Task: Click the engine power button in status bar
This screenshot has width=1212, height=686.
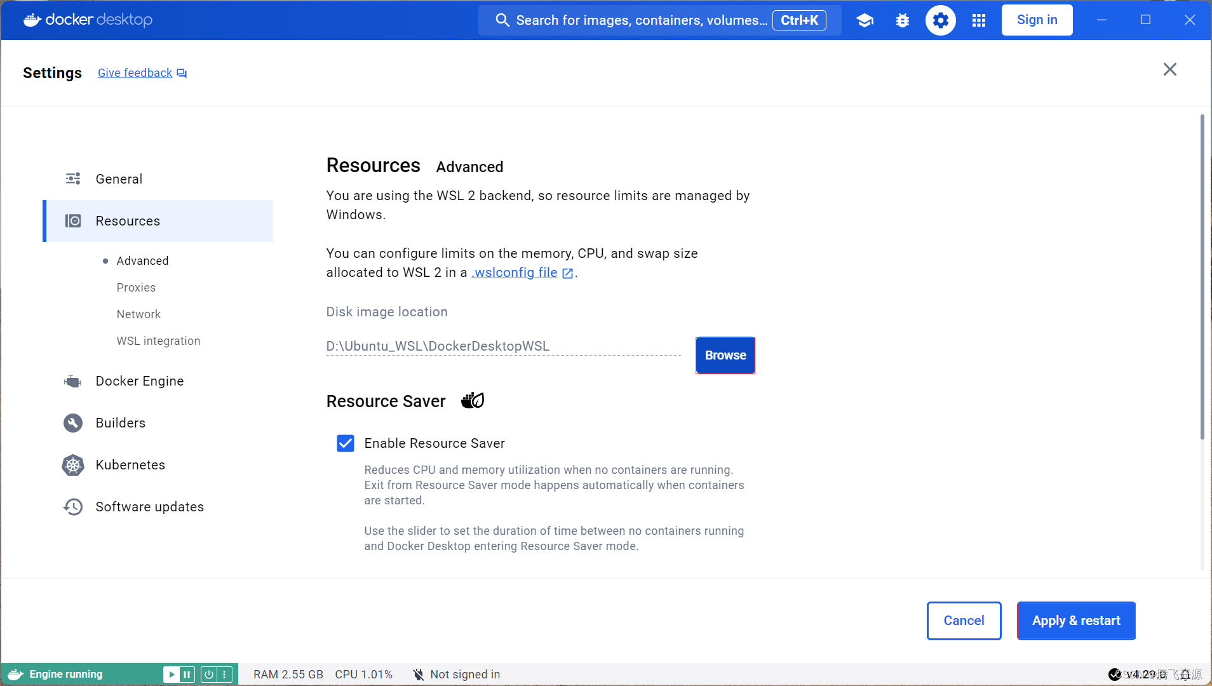Action: (209, 675)
